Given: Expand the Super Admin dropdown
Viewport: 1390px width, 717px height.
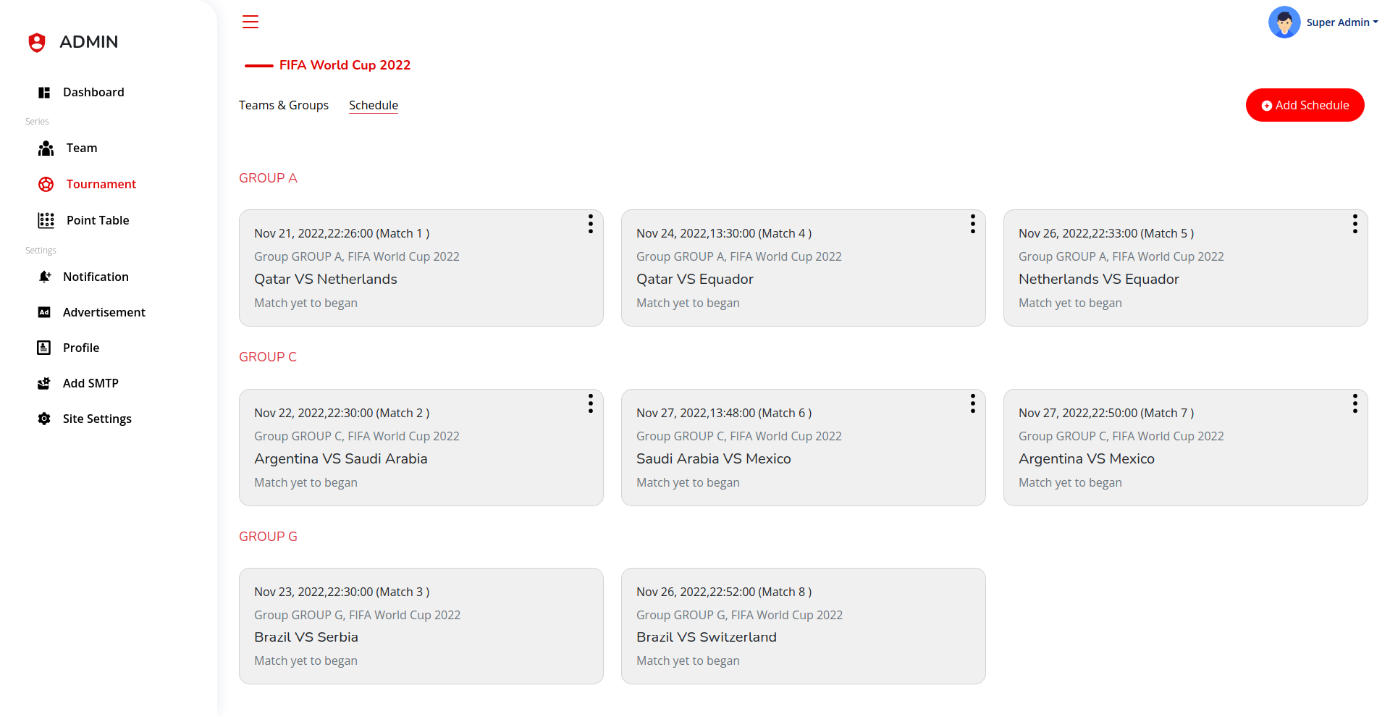Looking at the screenshot, I should click(x=1342, y=22).
